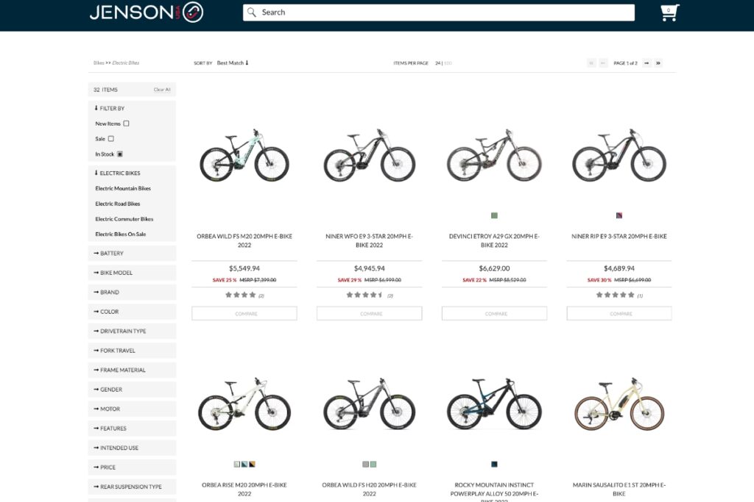Click into the Search field

click(x=439, y=12)
